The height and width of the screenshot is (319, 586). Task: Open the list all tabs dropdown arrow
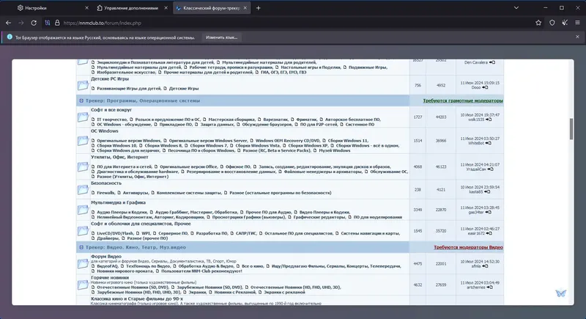pyautogui.click(x=516, y=8)
